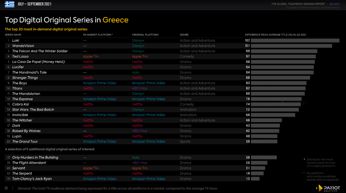This screenshot has width=346, height=193.
Task: Click 'A selection of 5 additional' subheading
Action: (50, 149)
